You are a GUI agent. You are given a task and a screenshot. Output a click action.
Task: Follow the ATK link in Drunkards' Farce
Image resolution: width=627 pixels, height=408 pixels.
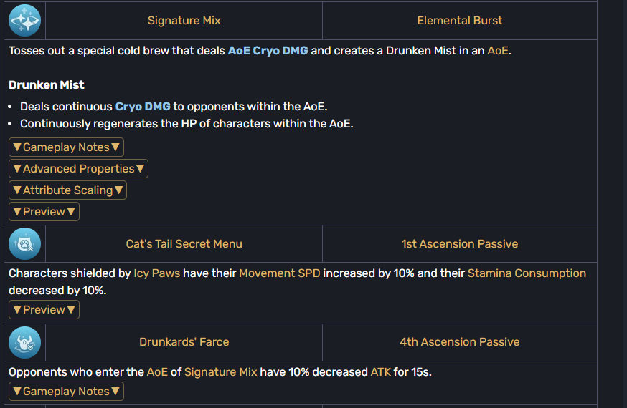click(x=380, y=372)
